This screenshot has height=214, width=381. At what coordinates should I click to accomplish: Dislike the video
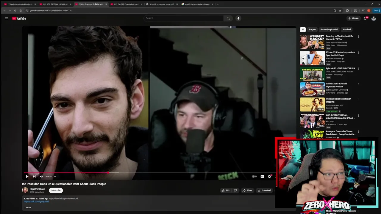[x=235, y=191]
